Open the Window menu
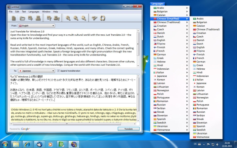 pyautogui.click(x=46, y=12)
